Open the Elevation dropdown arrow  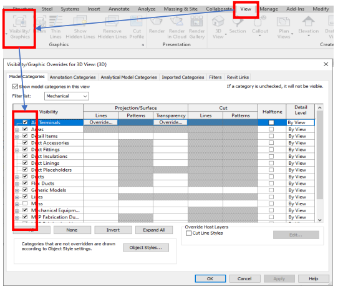click(309, 36)
